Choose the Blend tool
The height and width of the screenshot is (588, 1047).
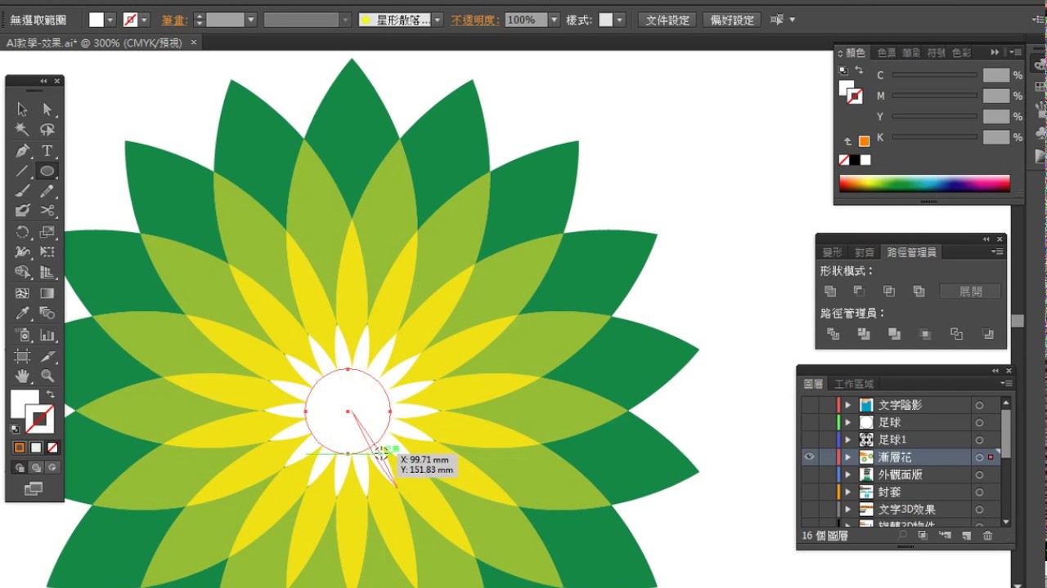click(47, 314)
